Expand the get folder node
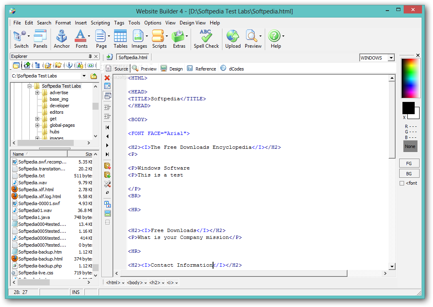Image resolution: width=433 pixels, height=307 pixels. point(37,119)
